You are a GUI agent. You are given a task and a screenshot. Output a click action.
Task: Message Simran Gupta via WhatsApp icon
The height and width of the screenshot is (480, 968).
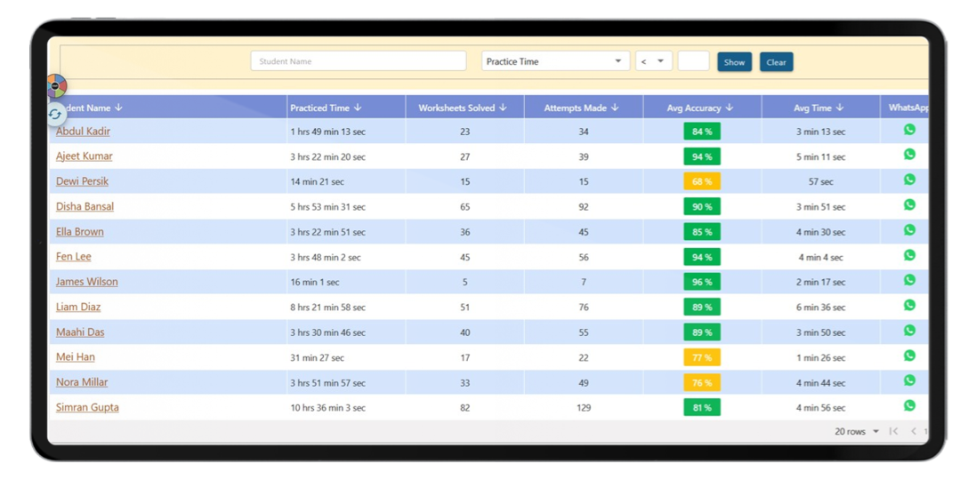click(x=908, y=405)
